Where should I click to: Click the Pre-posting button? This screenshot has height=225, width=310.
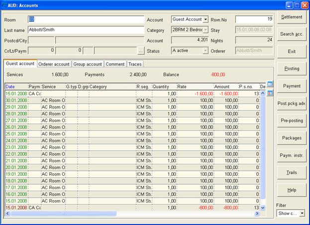tap(292, 120)
